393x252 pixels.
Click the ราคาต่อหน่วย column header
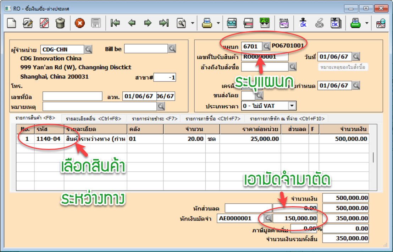[x=250, y=129]
